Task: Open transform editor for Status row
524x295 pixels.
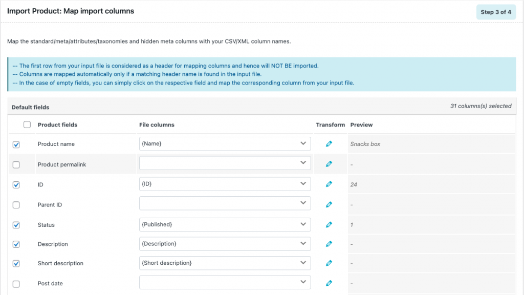Action: pos(329,224)
